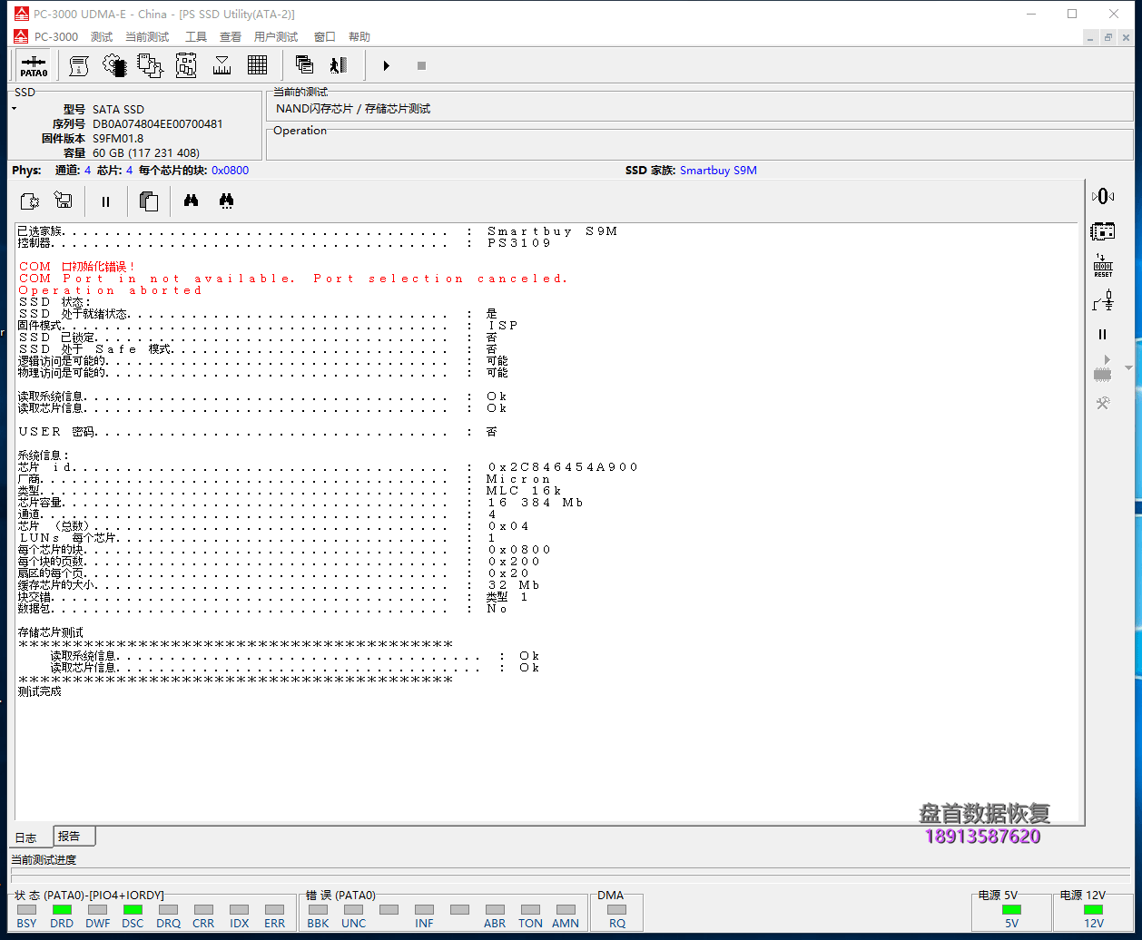Expand the SSD panel dropdown arrow
The height and width of the screenshot is (940, 1142).
(15, 109)
